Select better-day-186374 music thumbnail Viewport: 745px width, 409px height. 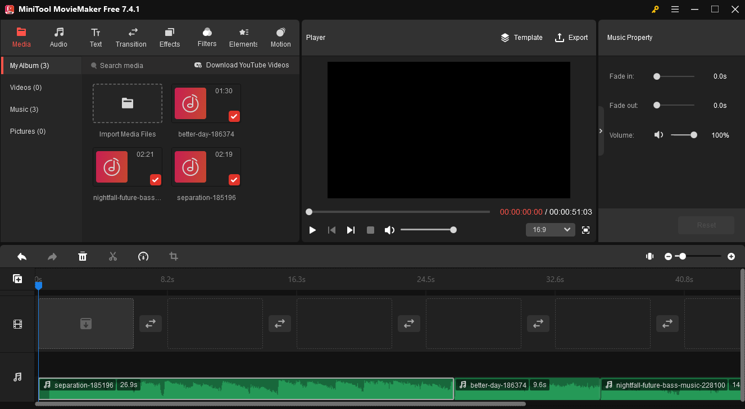pos(206,103)
